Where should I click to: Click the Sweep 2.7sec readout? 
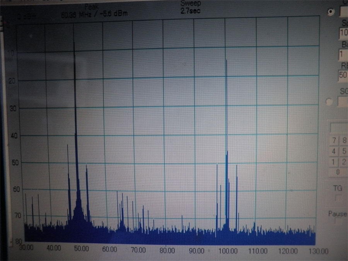pos(190,10)
